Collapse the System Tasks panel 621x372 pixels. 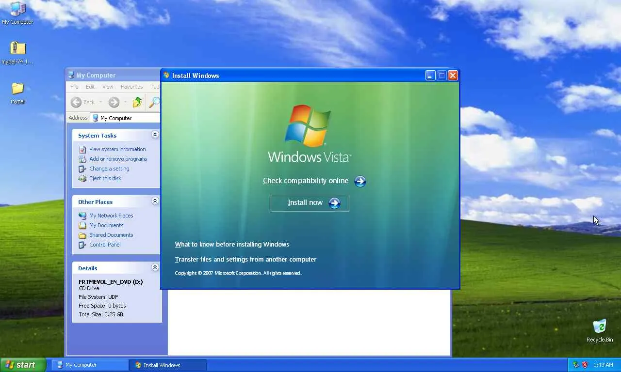155,135
